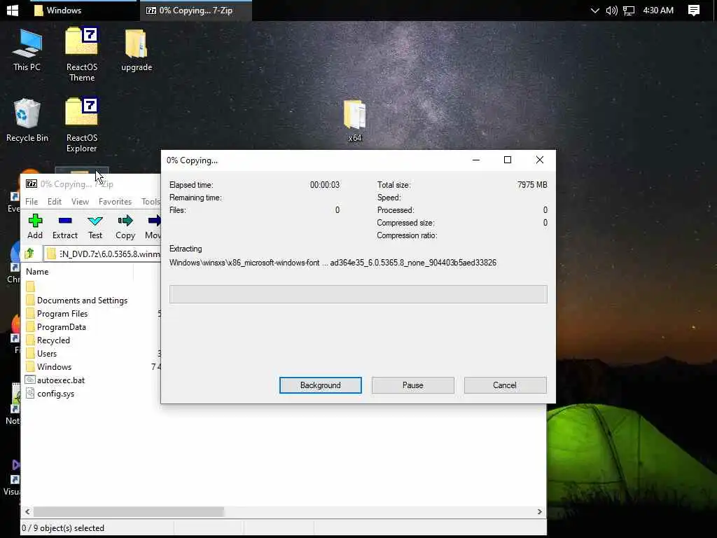Click the horizontal scrollbar thumb
This screenshot has height=538, width=717.
129,511
